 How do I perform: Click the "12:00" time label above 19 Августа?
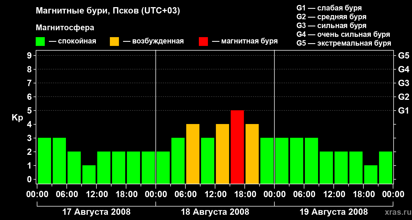334,194
